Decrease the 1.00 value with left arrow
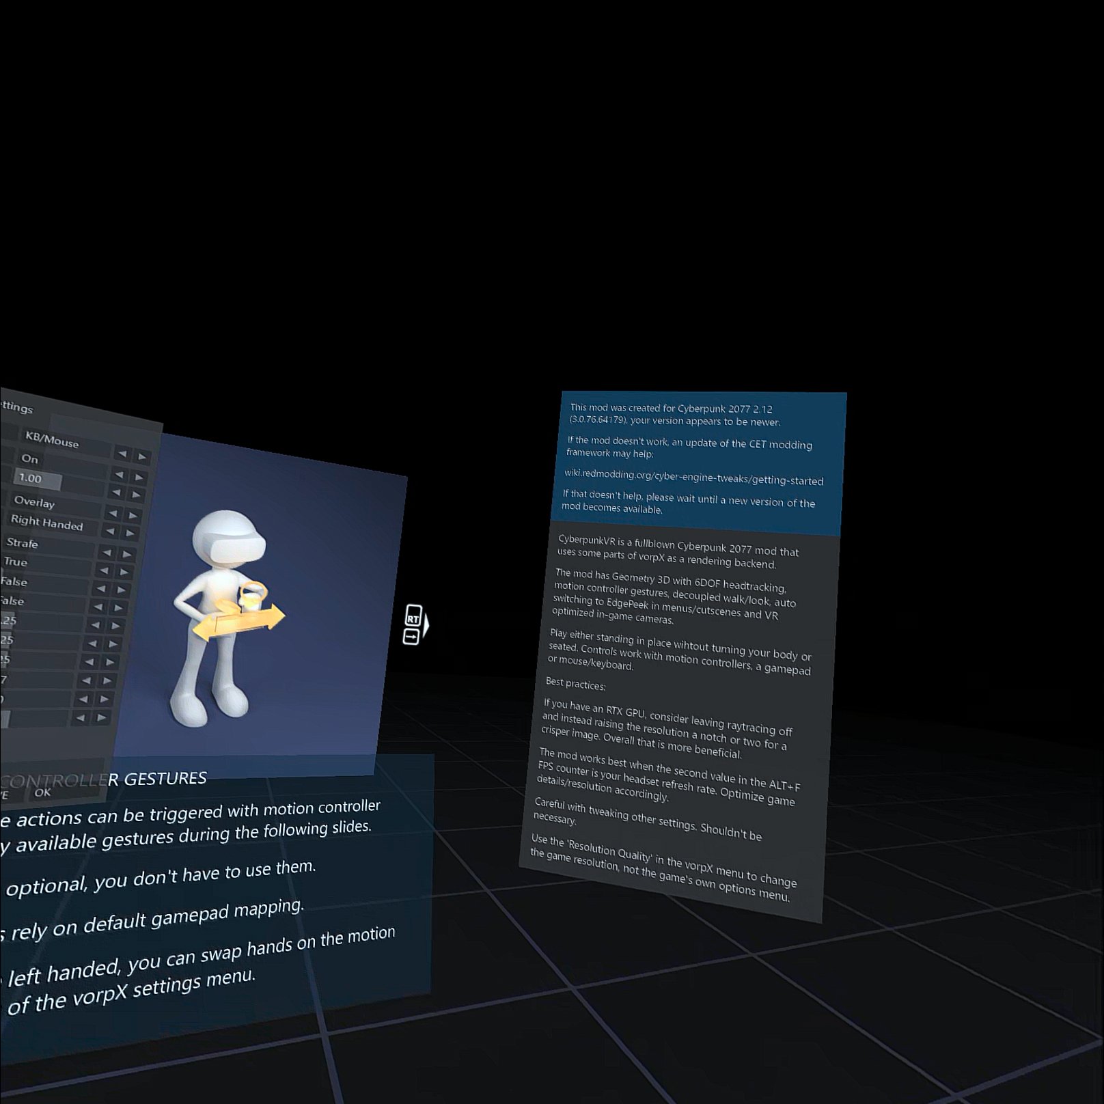The width and height of the screenshot is (1104, 1104). (x=116, y=492)
